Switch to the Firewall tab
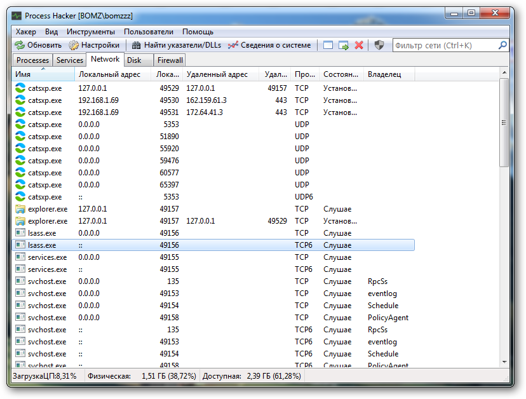526x399 pixels. 170,60
